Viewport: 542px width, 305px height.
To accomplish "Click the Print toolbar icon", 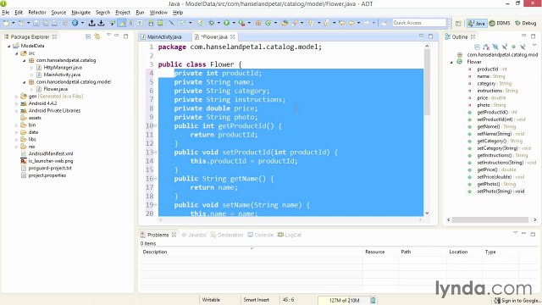I will point(54,23).
